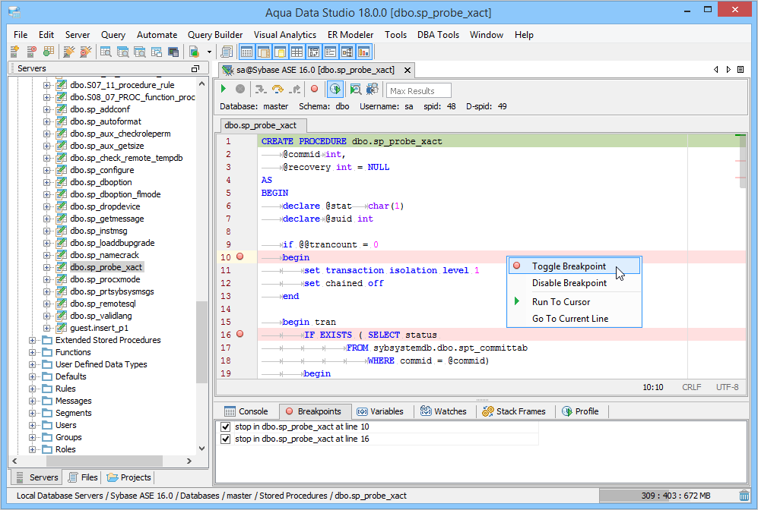Click the Step Out debug icon
This screenshot has height=510, width=758.
[x=295, y=90]
